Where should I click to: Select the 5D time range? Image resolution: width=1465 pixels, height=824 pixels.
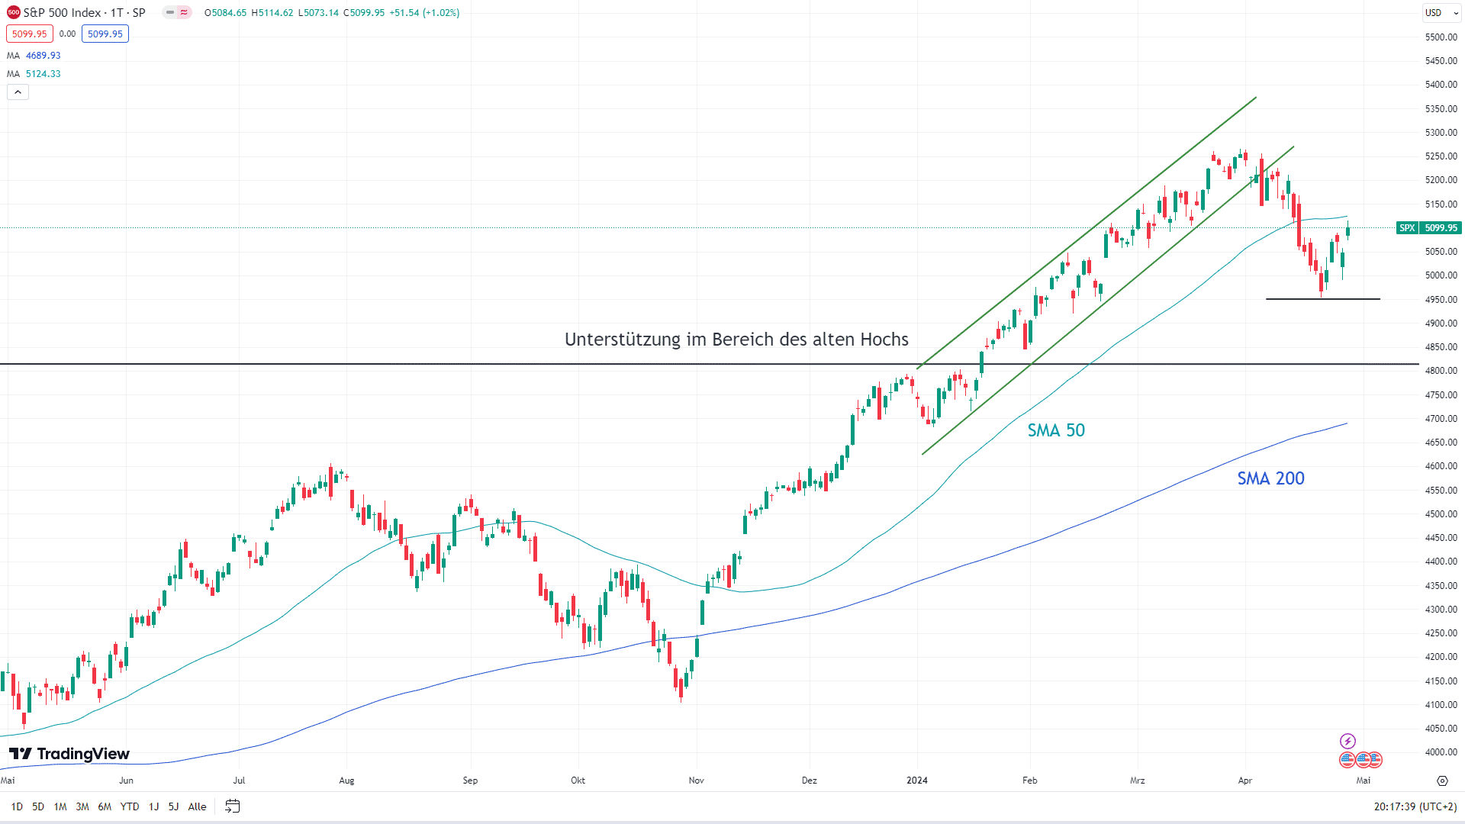pyautogui.click(x=38, y=806)
